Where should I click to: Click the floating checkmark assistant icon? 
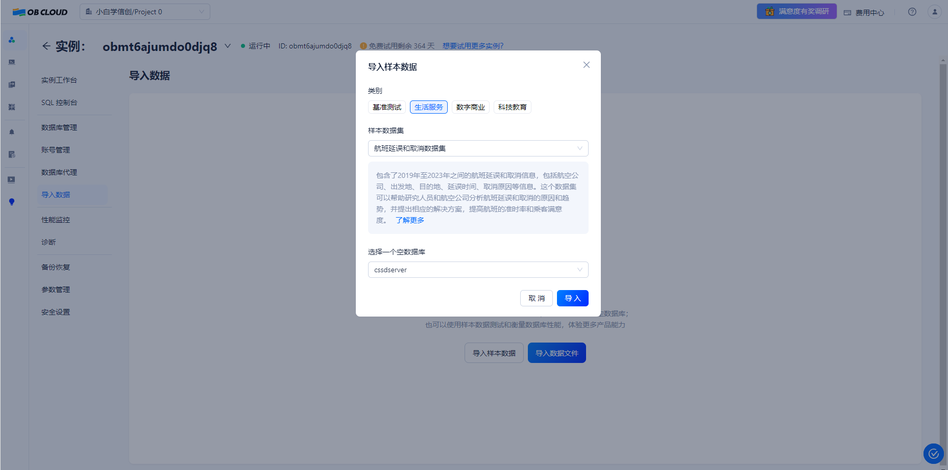click(933, 453)
